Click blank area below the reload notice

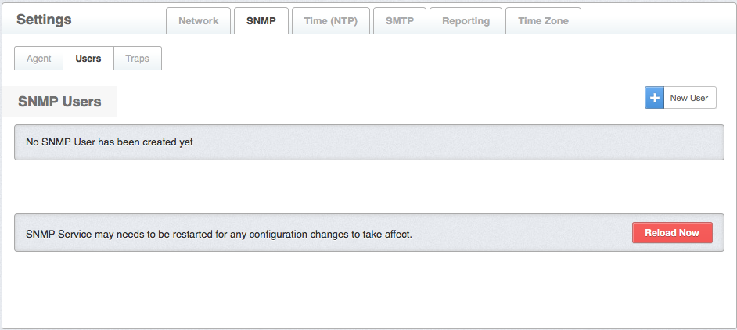pos(368,289)
